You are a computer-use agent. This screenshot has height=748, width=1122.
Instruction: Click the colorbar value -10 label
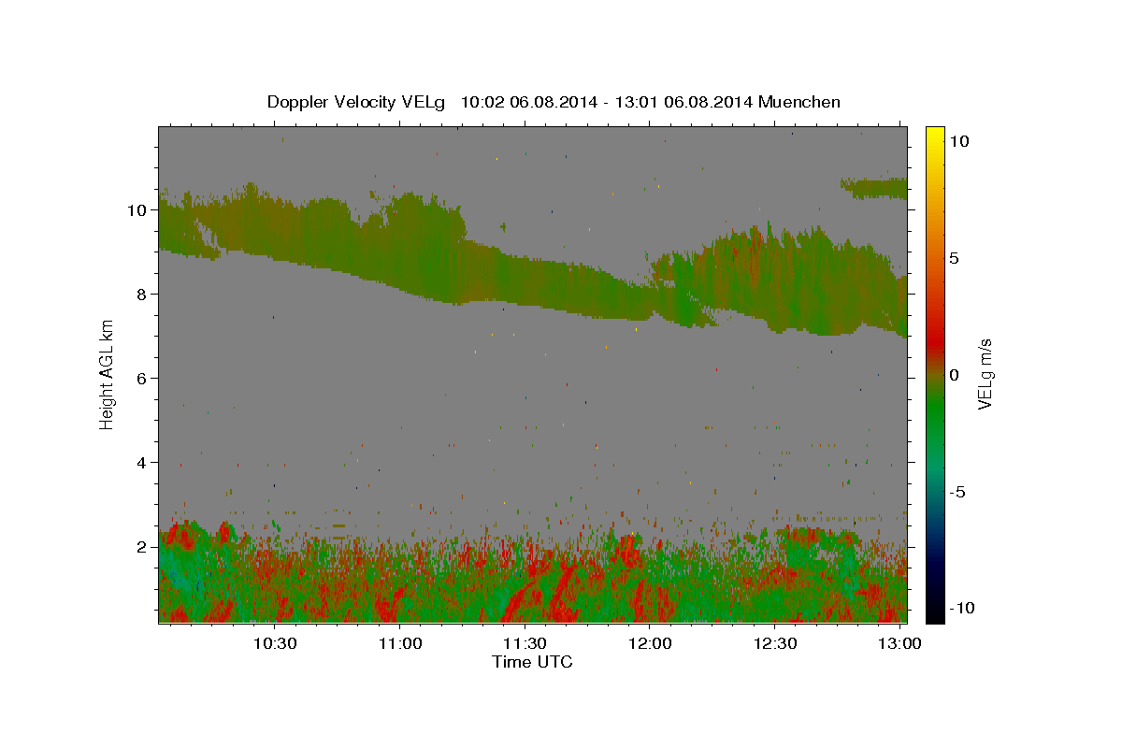coord(962,608)
